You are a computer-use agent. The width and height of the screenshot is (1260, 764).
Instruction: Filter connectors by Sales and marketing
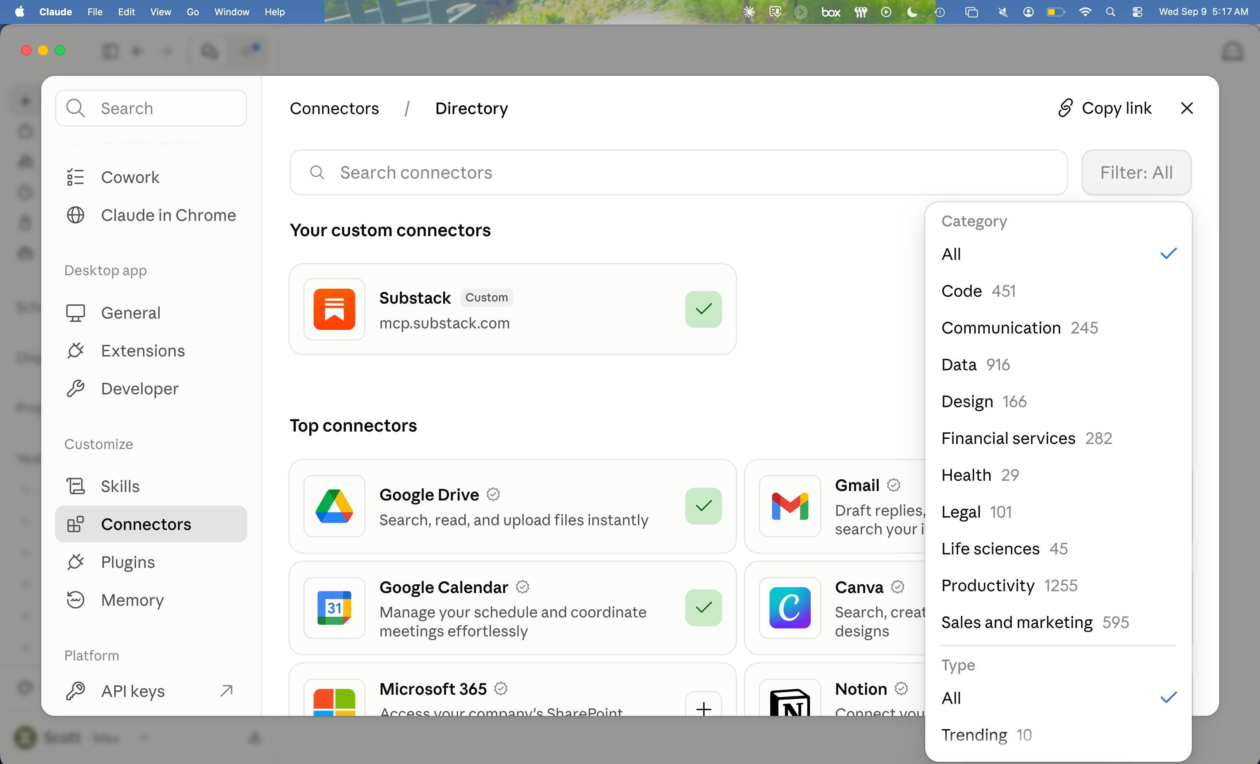1059,622
